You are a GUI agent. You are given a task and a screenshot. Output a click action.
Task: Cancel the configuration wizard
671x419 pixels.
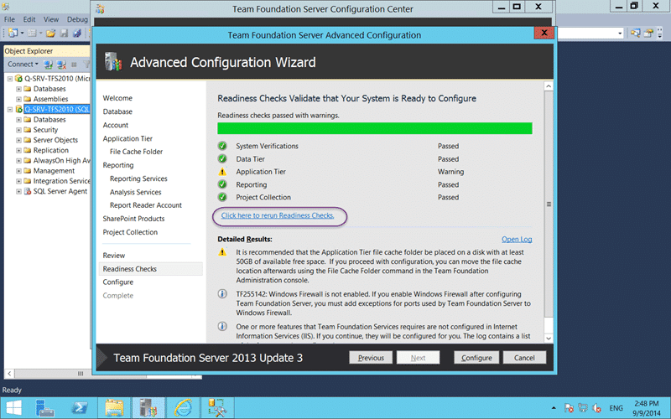pos(524,358)
